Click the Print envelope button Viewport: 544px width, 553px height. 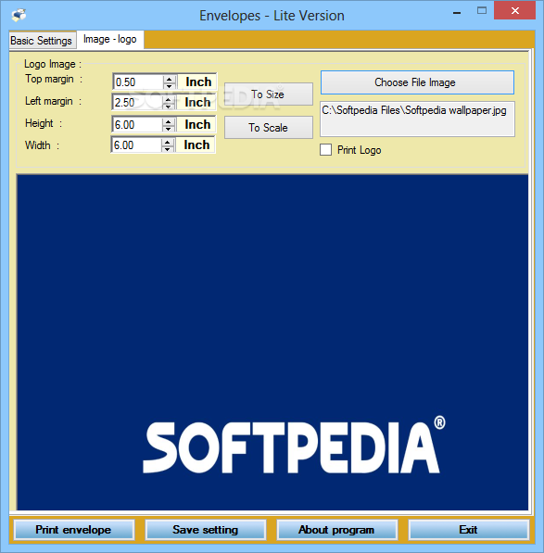pos(74,530)
